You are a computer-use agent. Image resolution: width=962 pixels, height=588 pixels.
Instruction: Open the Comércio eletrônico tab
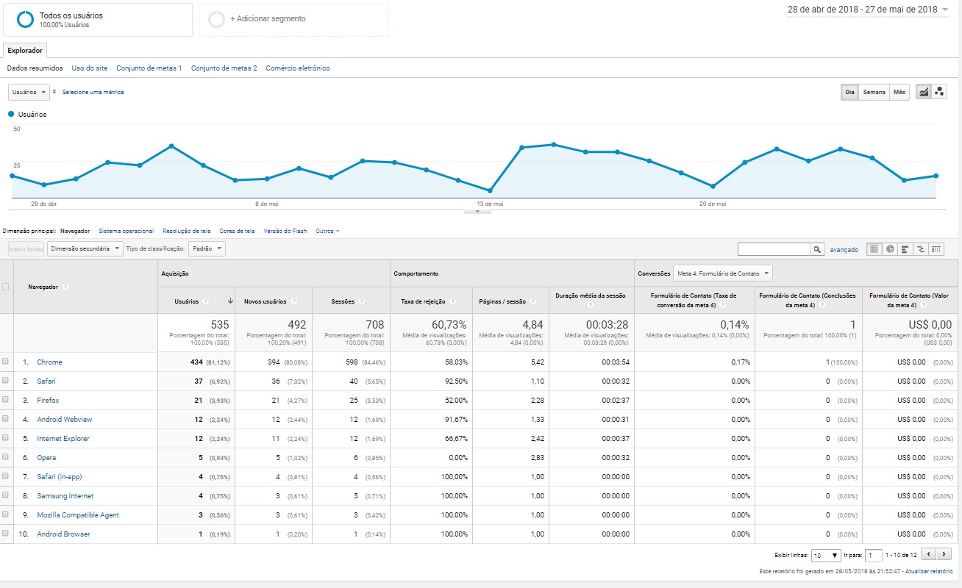[x=297, y=68]
